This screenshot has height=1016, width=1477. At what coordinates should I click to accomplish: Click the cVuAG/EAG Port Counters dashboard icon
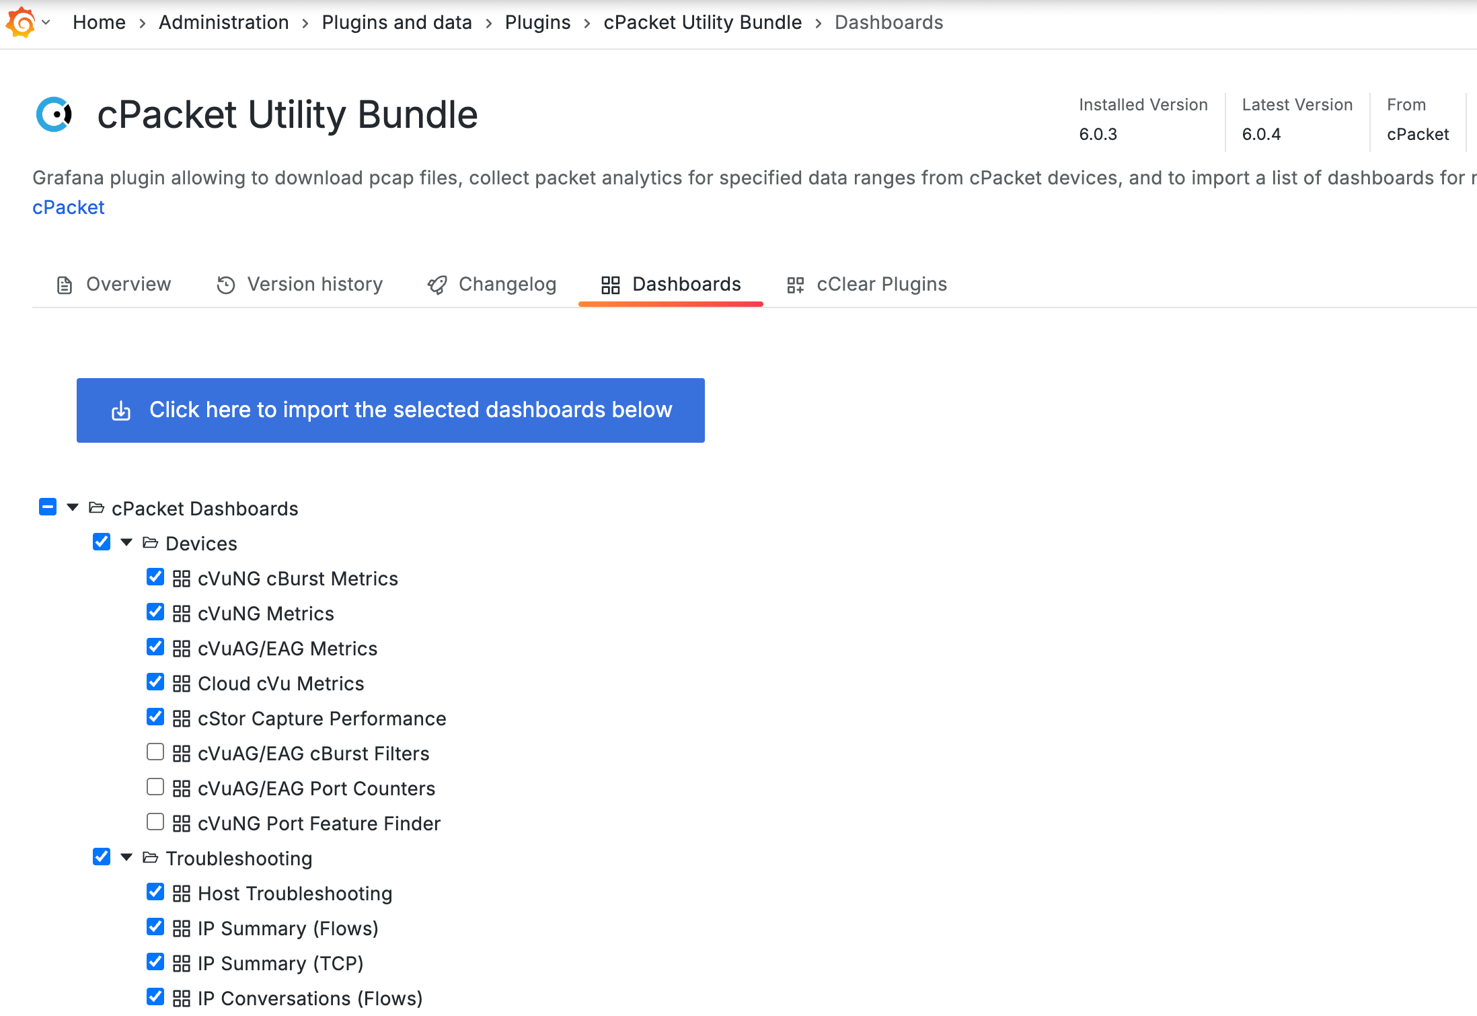182,789
